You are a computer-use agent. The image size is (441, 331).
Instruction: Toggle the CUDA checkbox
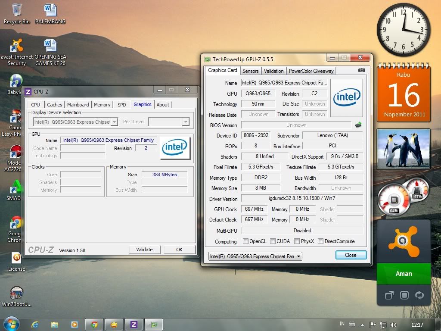(x=273, y=241)
